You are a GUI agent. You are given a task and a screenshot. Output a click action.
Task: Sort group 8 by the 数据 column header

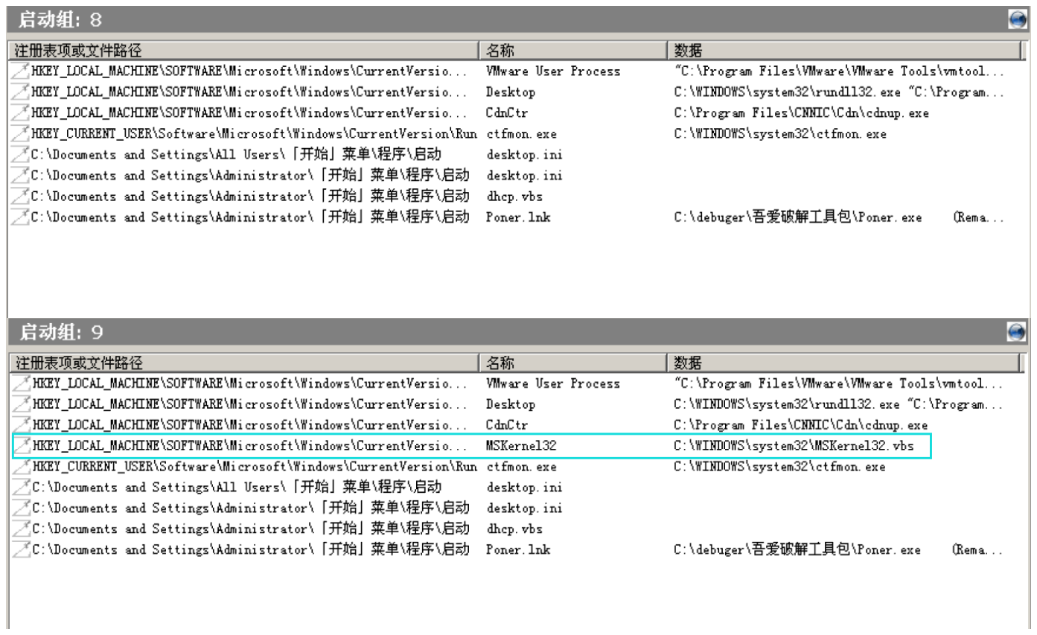click(x=844, y=51)
